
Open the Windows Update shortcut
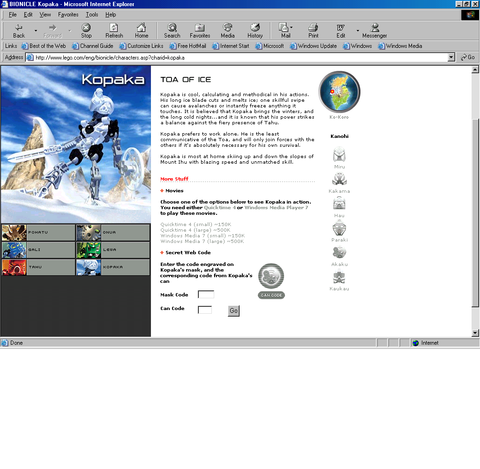[x=313, y=46]
